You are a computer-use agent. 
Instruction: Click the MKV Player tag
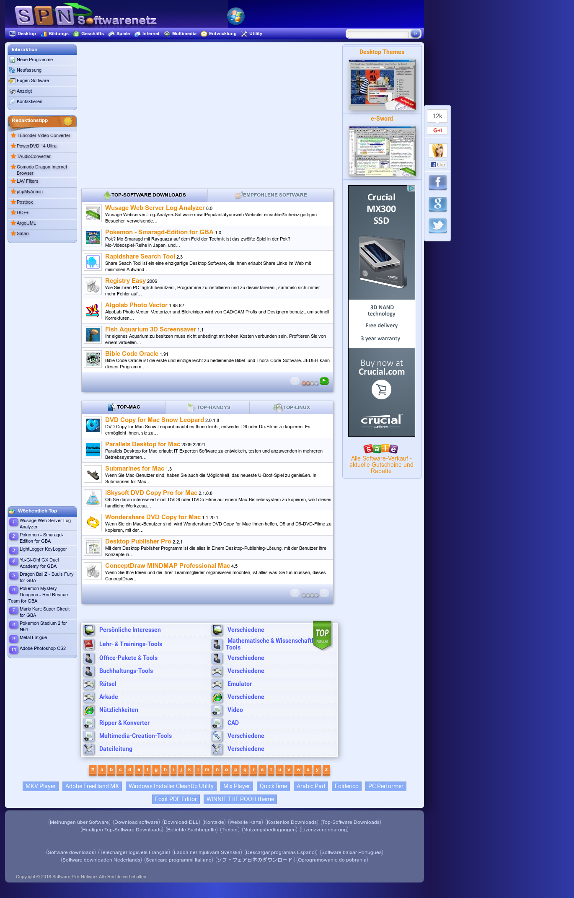(40, 786)
